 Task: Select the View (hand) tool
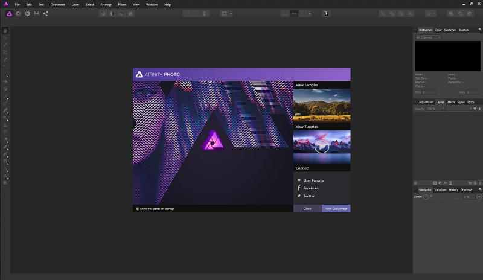coord(5,31)
